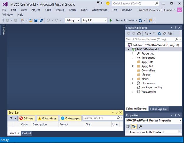Image resolution: width=184 pixels, height=143 pixels.
Task: Click the Undo toolbar icon
Action: point(48,20)
